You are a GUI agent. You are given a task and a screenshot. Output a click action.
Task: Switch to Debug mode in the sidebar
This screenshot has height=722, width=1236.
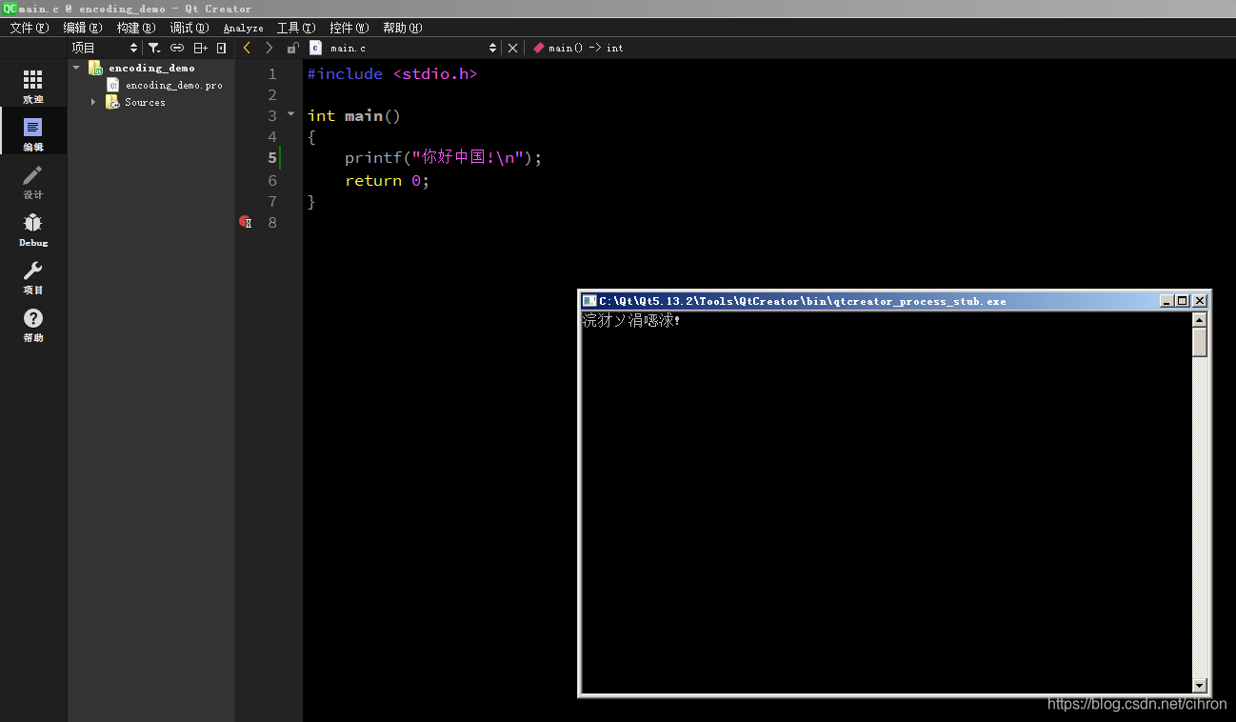point(33,229)
